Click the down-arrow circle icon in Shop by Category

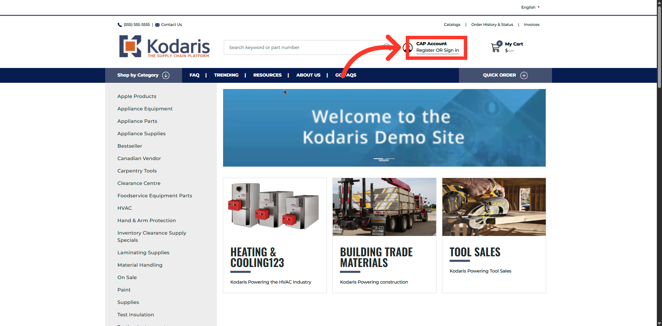coord(166,75)
